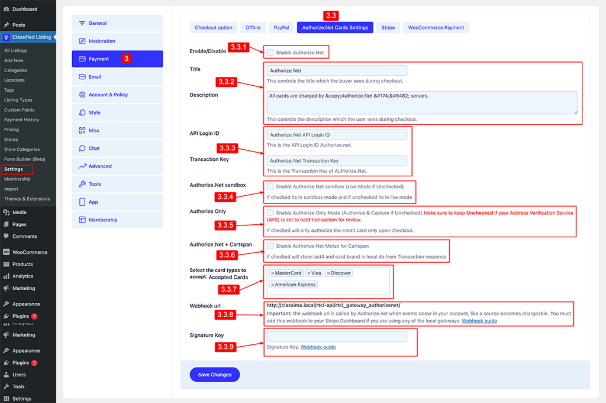Image resolution: width=606 pixels, height=403 pixels.
Task: Open Store Categories submenu item
Action: point(22,149)
